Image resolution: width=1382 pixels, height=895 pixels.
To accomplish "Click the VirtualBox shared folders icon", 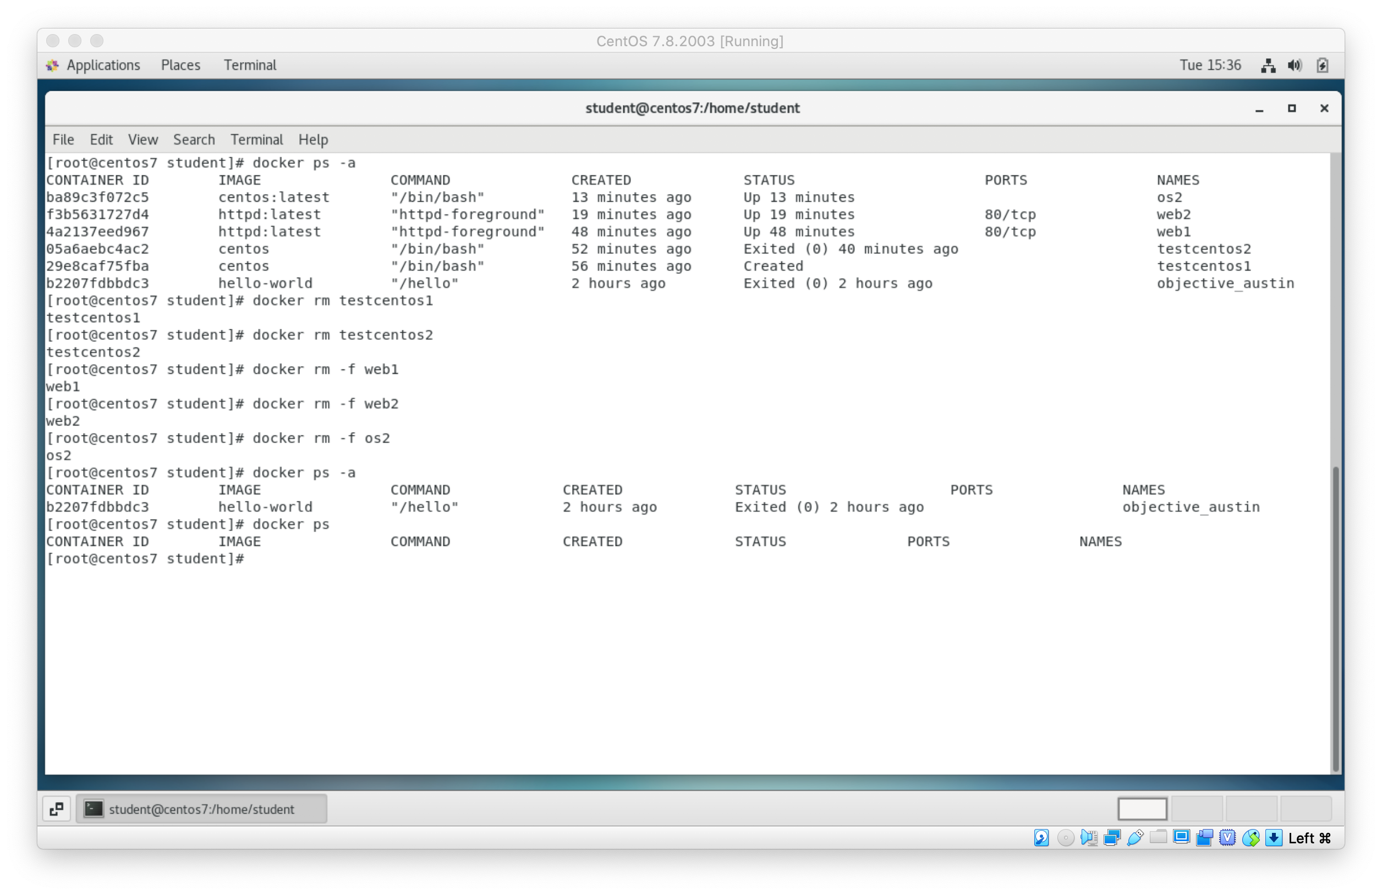I will (x=1159, y=837).
